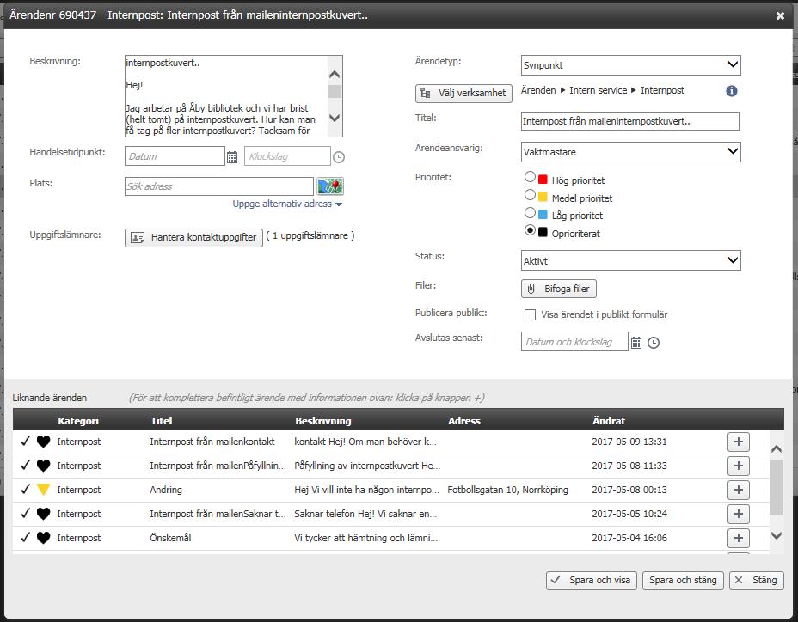Viewport: 798px width, 622px height.
Task: Click Intern service in the breadcrumb
Action: (x=598, y=90)
